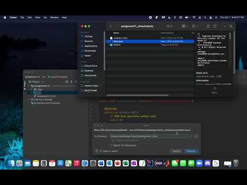The image size is (247, 185).
Task: Open the Help menu
Action: [x=64, y=17]
